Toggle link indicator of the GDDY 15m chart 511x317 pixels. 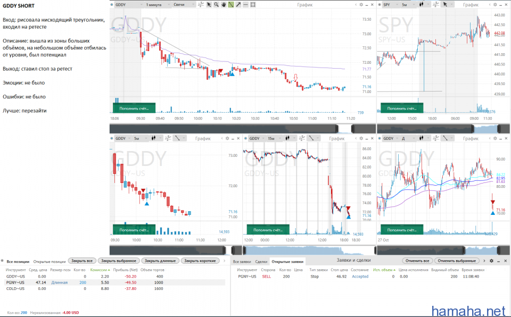point(246,138)
